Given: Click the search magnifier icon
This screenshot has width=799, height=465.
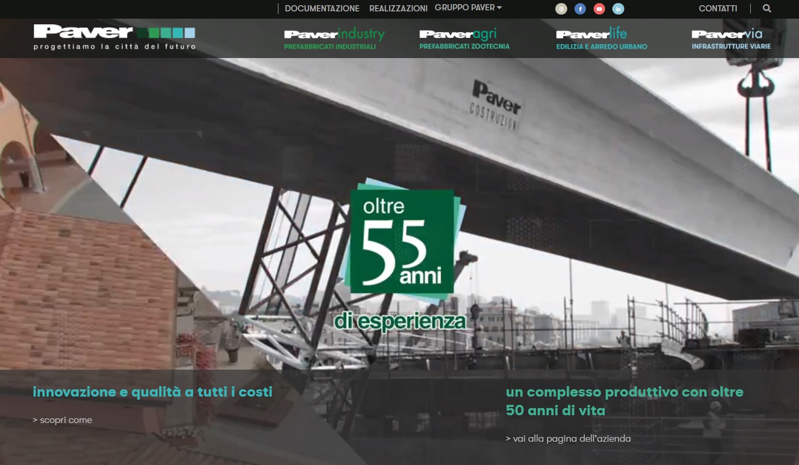Looking at the screenshot, I should point(767,8).
